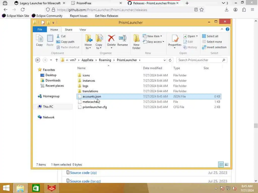Open recent locations dropdown arrow
The image size is (258, 193).
[x=51, y=60]
